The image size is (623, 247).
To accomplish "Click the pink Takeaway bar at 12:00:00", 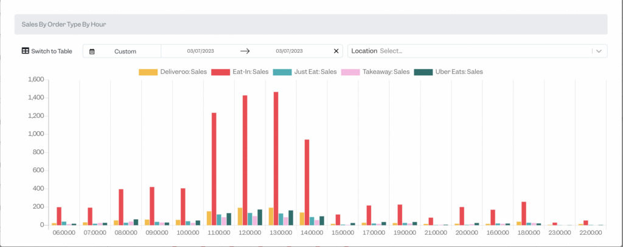I will coord(255,220).
